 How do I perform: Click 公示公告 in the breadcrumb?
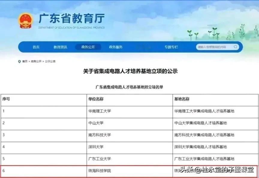click(x=50, y=61)
